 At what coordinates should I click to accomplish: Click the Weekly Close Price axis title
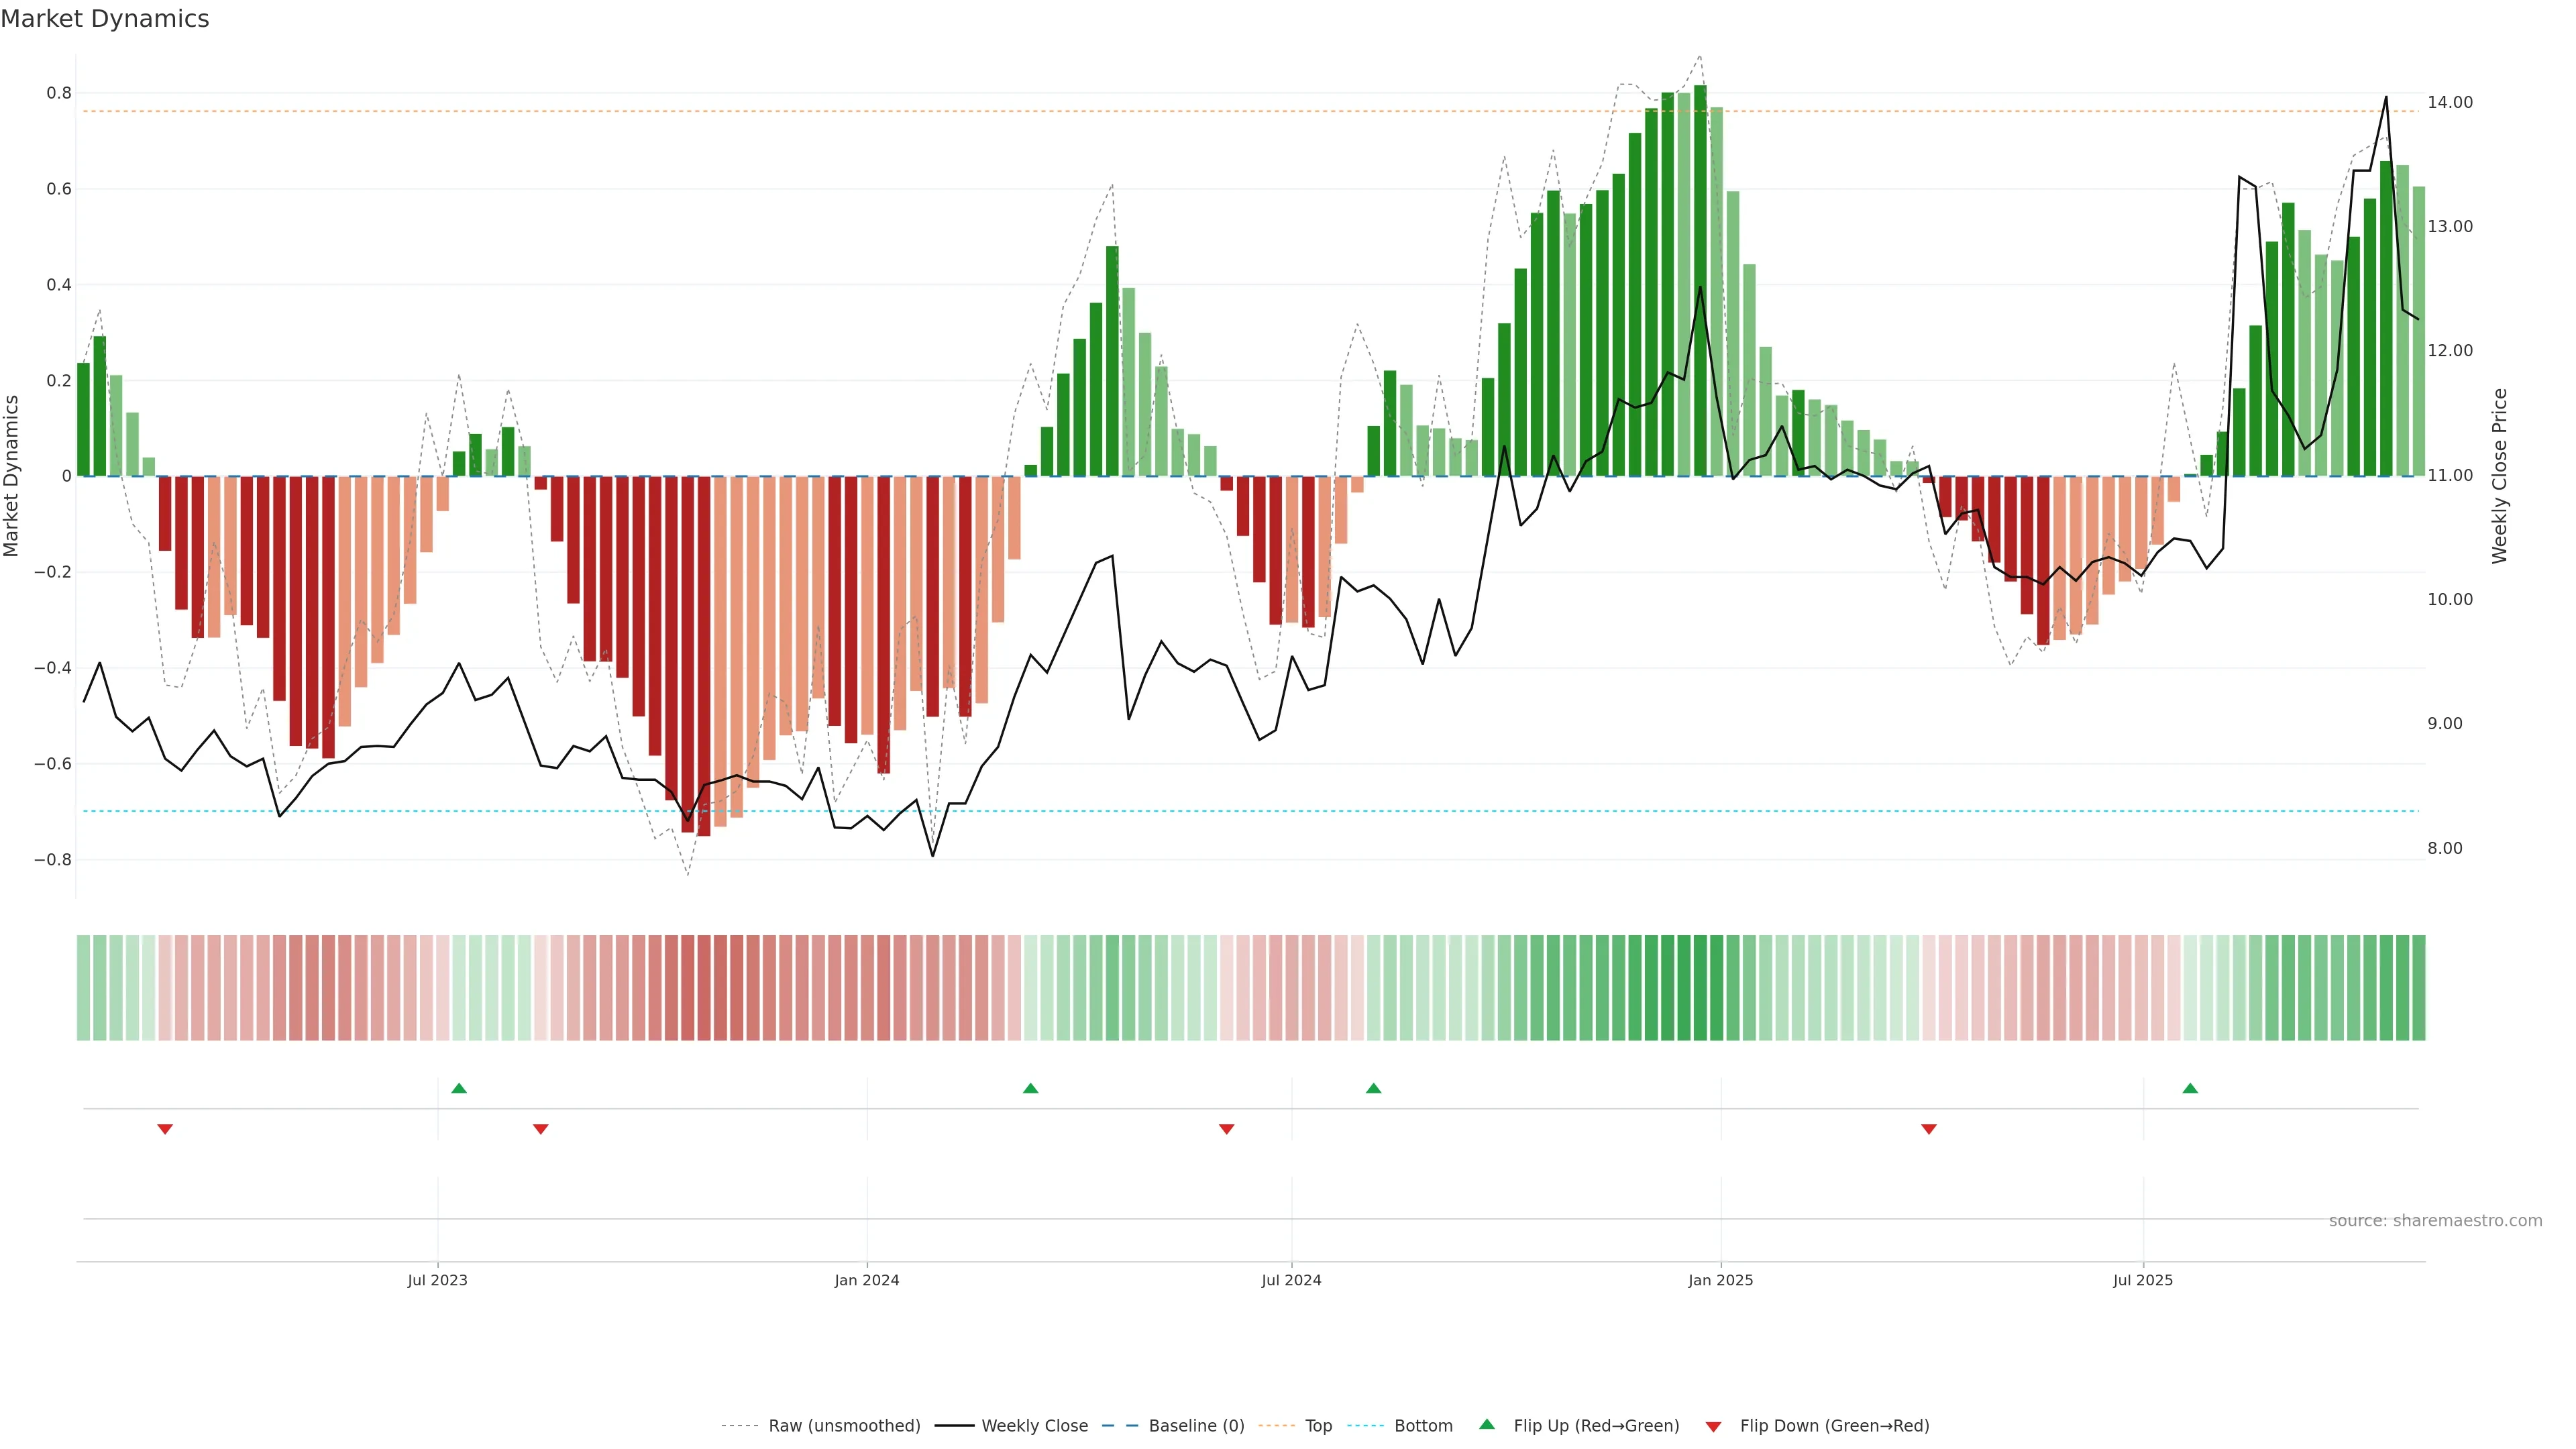pos(2499,476)
